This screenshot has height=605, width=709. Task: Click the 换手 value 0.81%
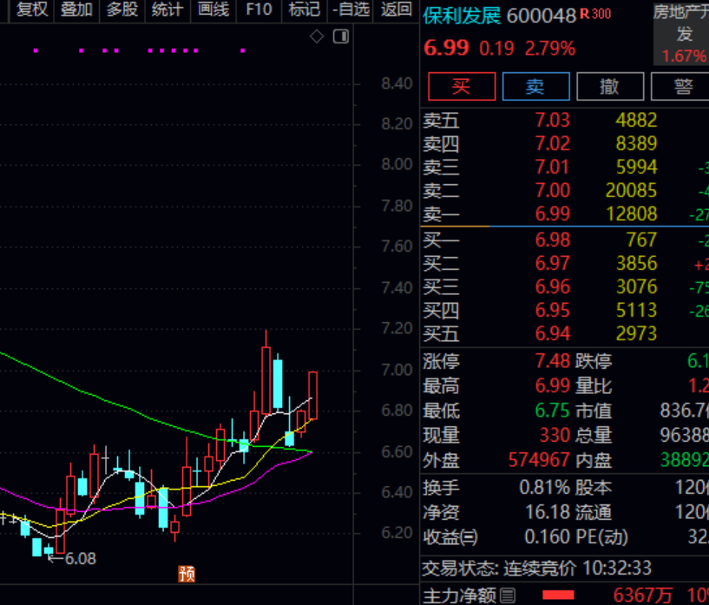(545, 488)
